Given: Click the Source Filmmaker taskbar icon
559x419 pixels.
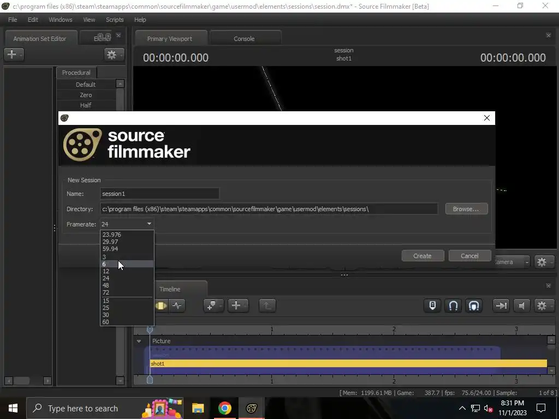Looking at the screenshot, I should click(x=251, y=408).
